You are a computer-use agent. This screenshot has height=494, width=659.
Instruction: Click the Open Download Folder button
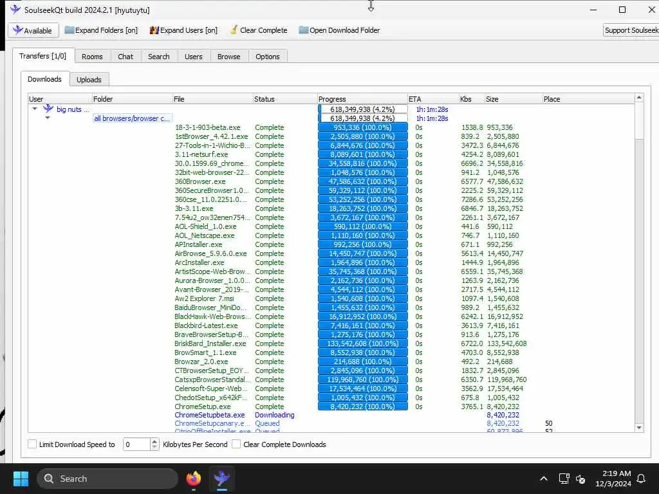point(339,30)
